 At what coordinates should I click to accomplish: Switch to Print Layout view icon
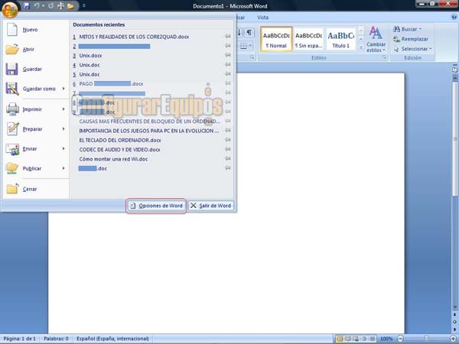(340, 339)
